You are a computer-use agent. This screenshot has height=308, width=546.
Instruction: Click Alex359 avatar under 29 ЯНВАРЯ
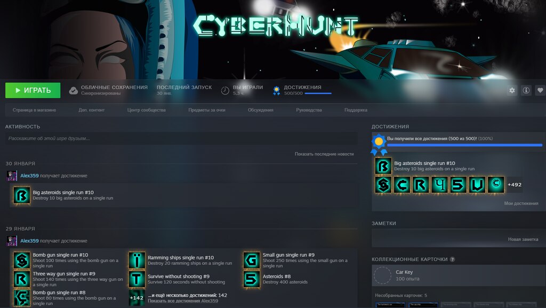click(x=12, y=241)
